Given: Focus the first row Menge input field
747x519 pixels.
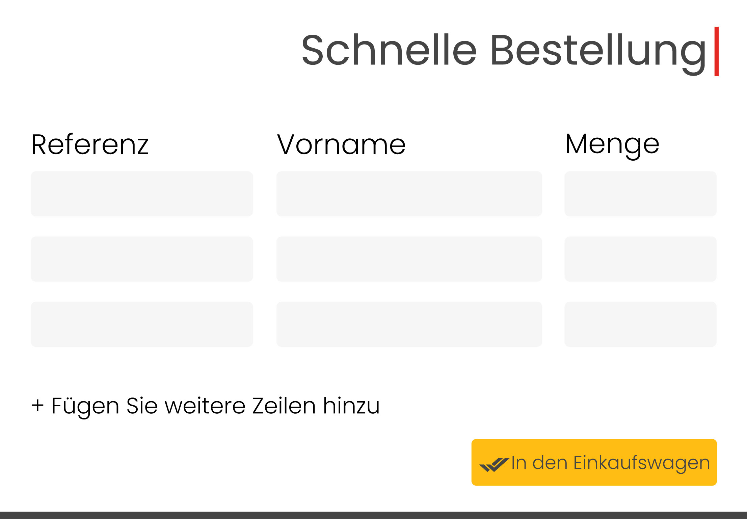Looking at the screenshot, I should 641,194.
